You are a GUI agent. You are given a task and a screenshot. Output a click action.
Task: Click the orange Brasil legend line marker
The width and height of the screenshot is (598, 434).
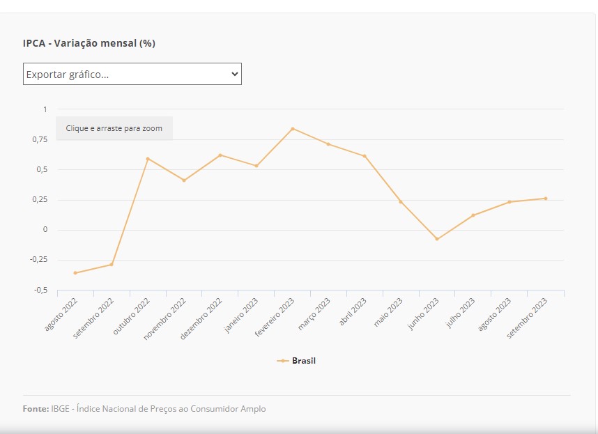[283, 361]
